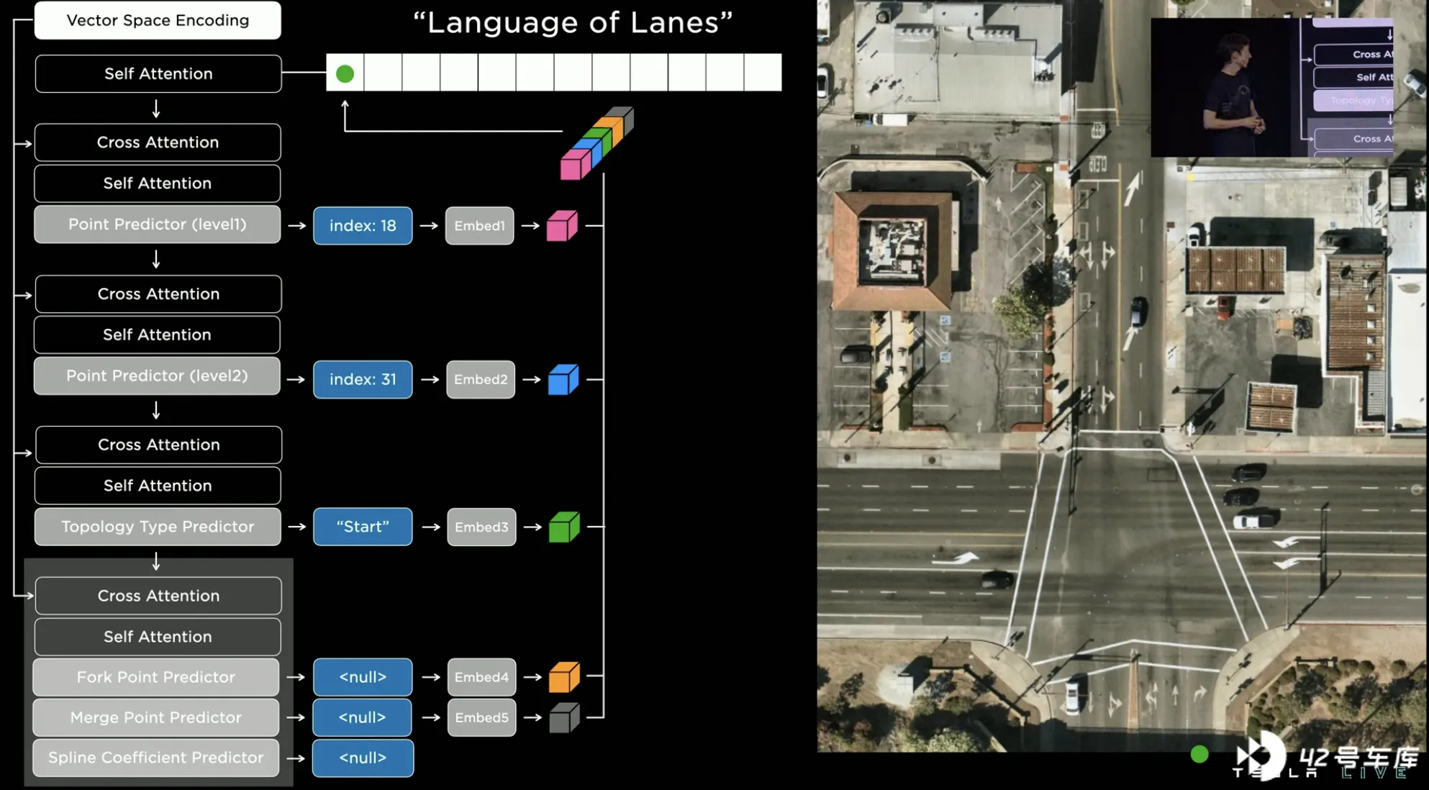Select the Spline Coefficient Predictor box
1429x790 pixels.
[156, 758]
